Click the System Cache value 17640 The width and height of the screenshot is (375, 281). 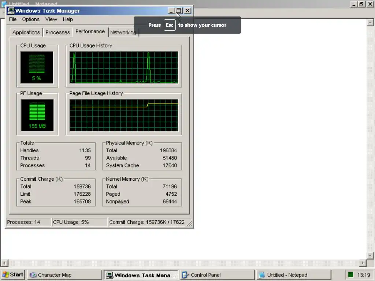tap(170, 165)
